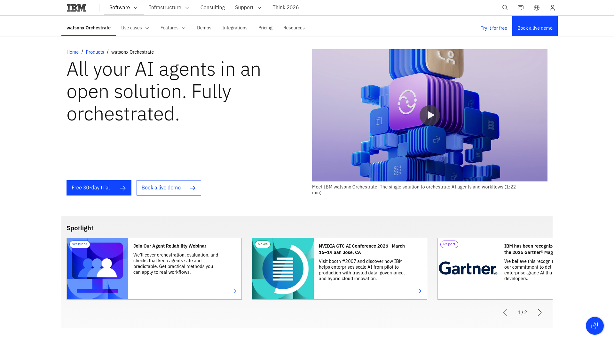Open the chat support icon
The width and height of the screenshot is (614, 345).
click(x=521, y=7)
